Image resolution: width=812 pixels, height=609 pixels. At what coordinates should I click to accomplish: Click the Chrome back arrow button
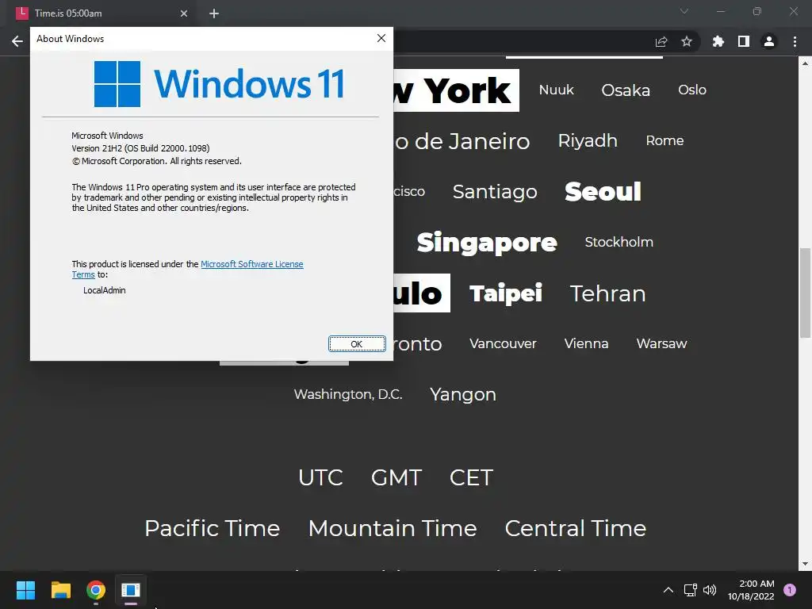point(17,41)
